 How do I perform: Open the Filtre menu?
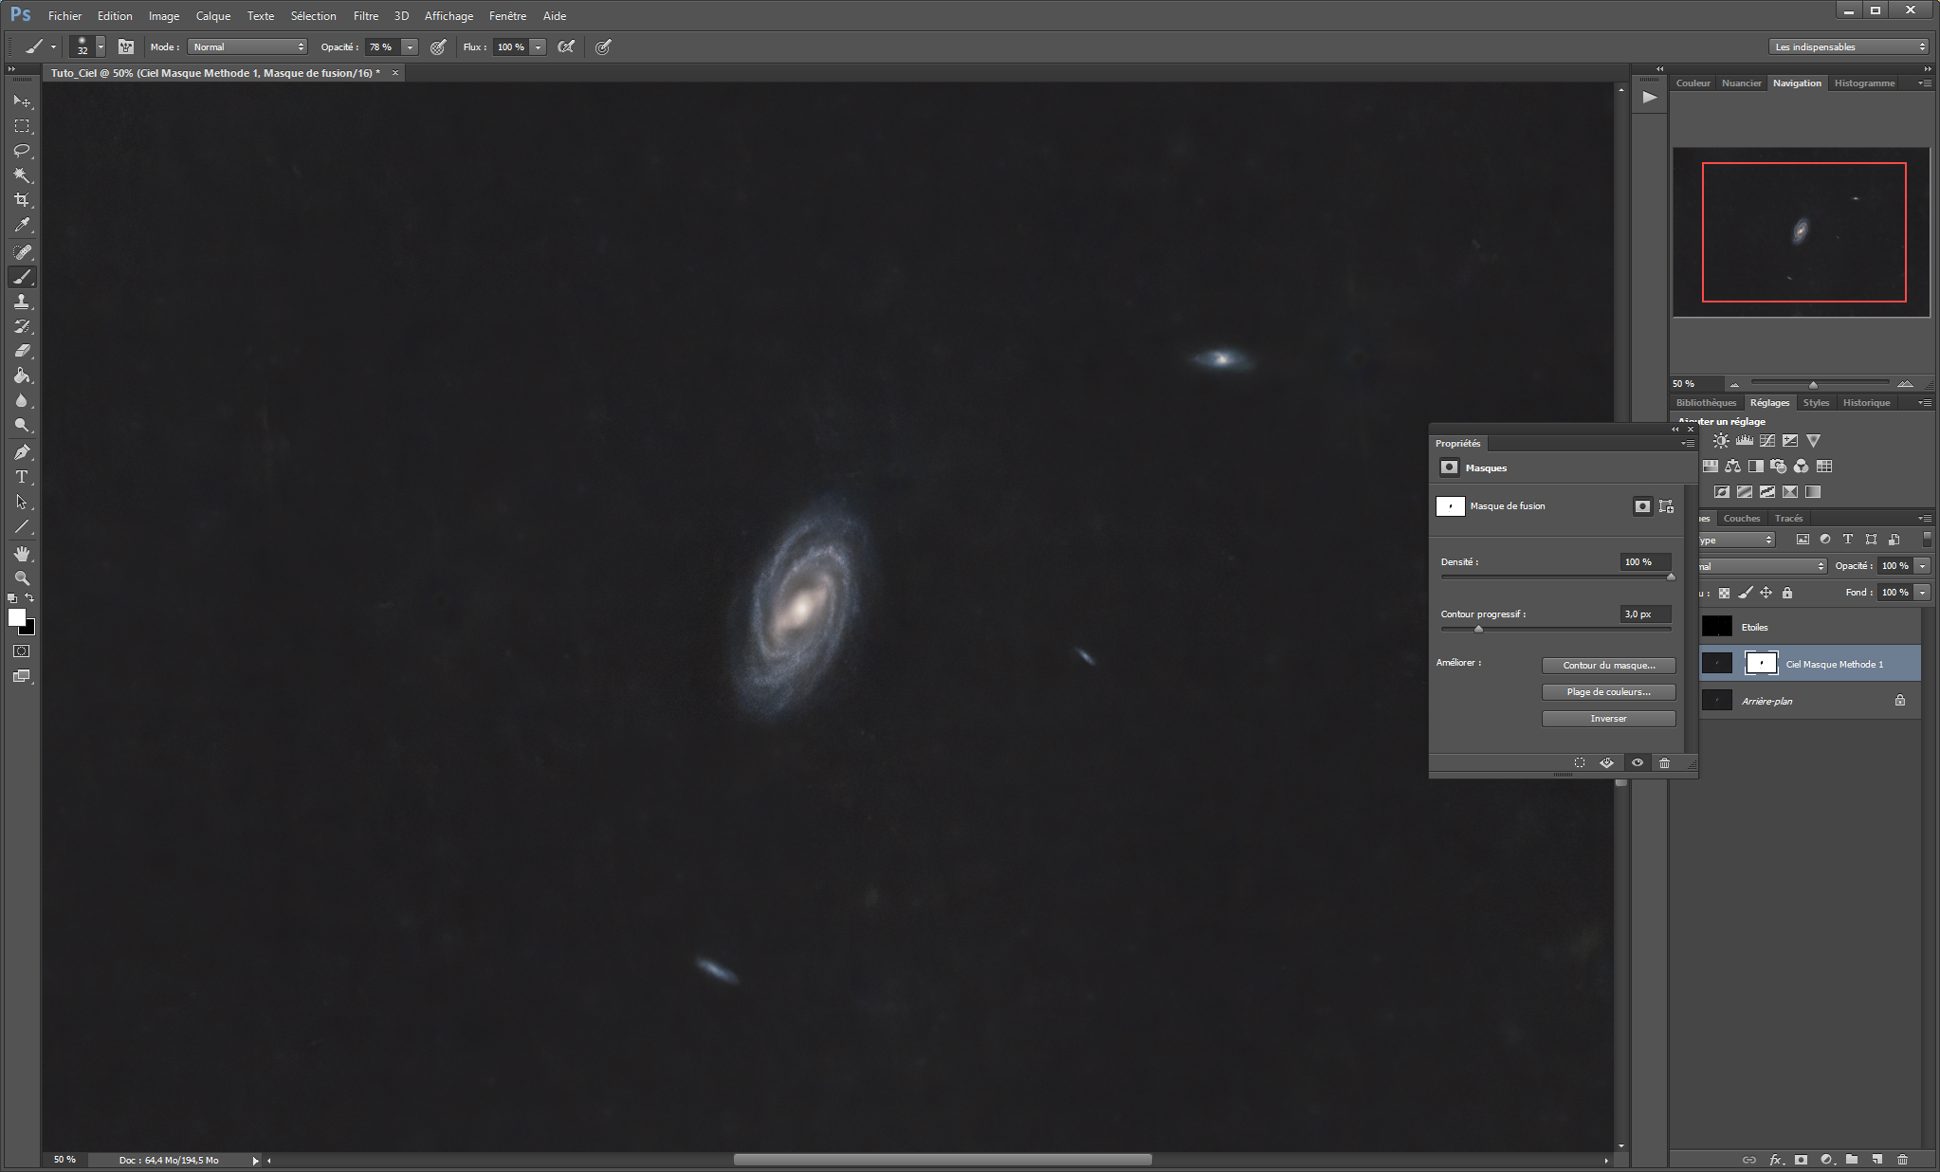tap(366, 16)
